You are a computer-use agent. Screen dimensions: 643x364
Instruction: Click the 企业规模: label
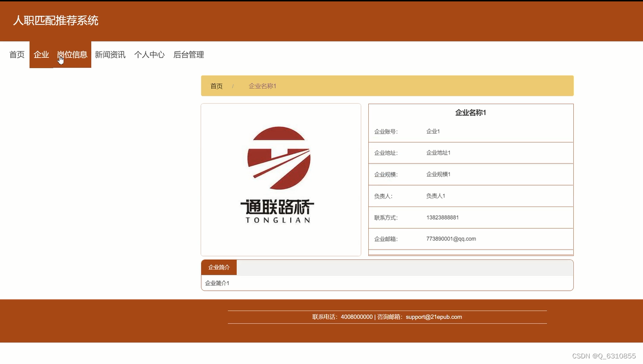[x=386, y=175]
